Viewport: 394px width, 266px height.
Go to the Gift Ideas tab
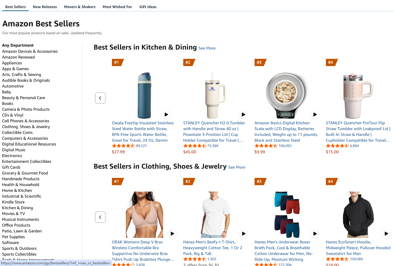(x=148, y=7)
